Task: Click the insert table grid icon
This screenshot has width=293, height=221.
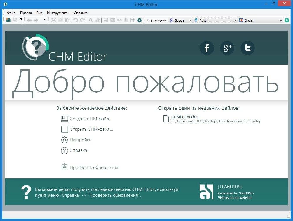Action: [133, 20]
